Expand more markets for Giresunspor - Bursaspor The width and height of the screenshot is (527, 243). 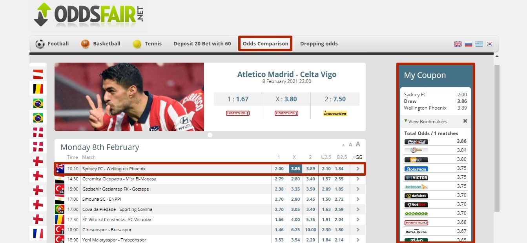point(357,230)
